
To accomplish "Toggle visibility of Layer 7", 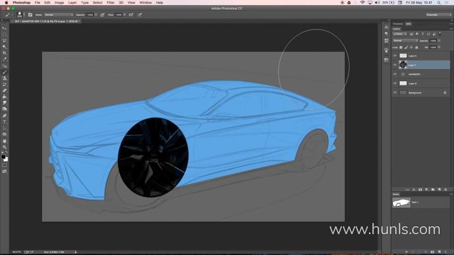I will [395, 65].
